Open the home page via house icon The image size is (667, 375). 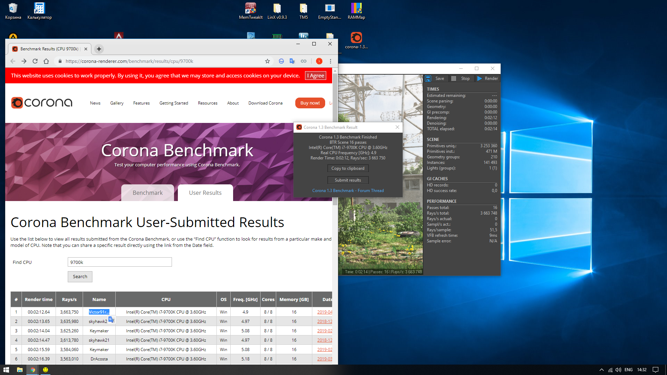[x=46, y=61]
